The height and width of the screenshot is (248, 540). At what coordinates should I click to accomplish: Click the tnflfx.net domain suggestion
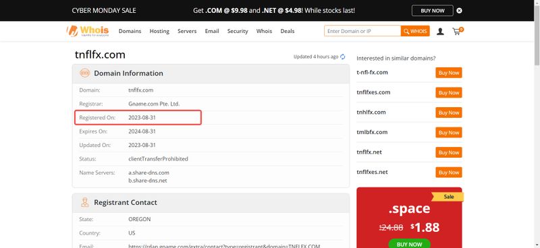tap(369, 152)
